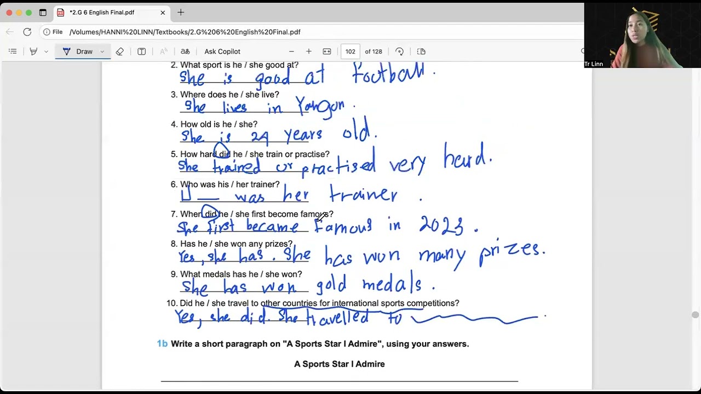701x394 pixels.
Task: Click Ask Copilot
Action: [x=222, y=51]
